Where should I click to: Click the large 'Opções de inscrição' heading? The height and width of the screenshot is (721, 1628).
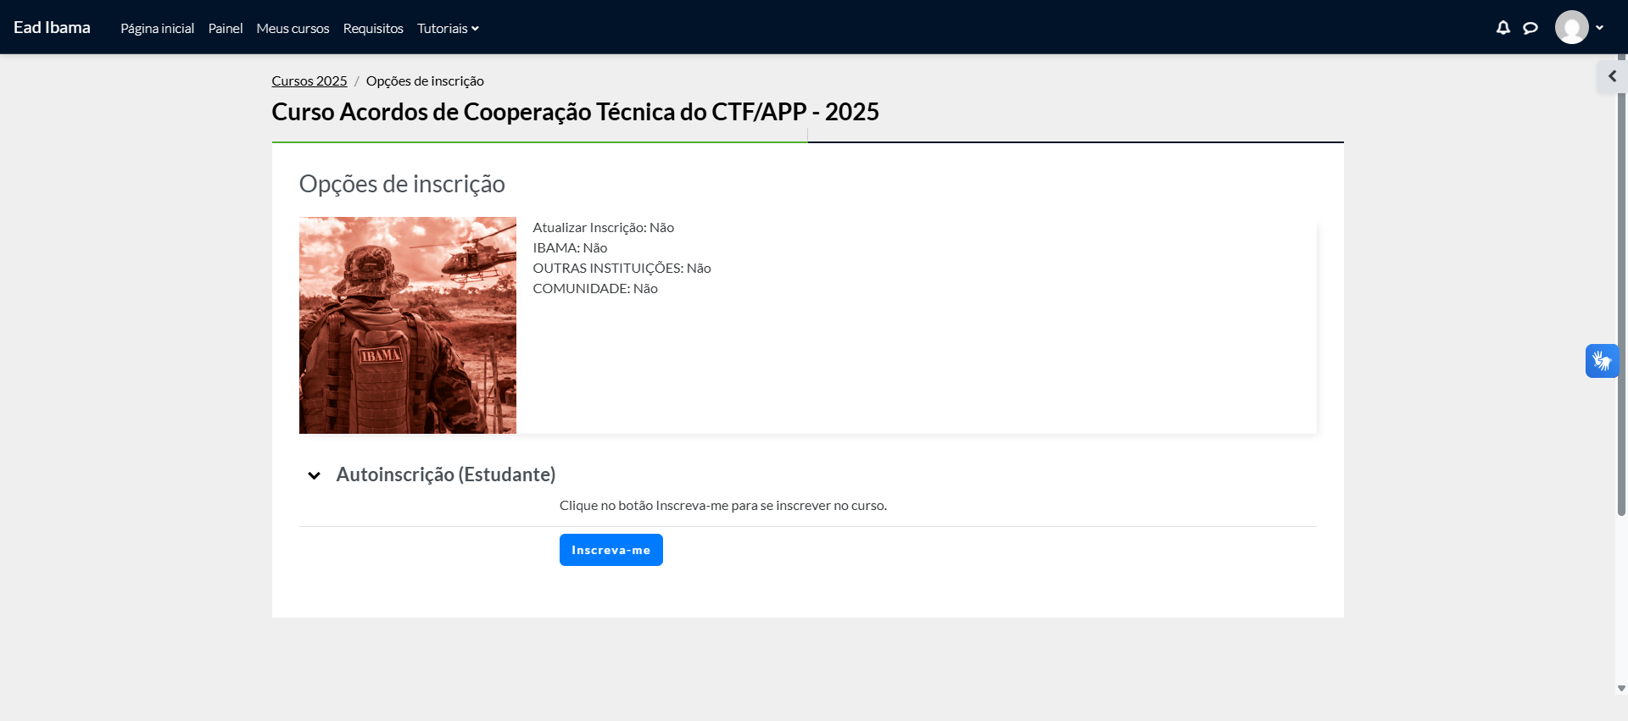point(402,184)
